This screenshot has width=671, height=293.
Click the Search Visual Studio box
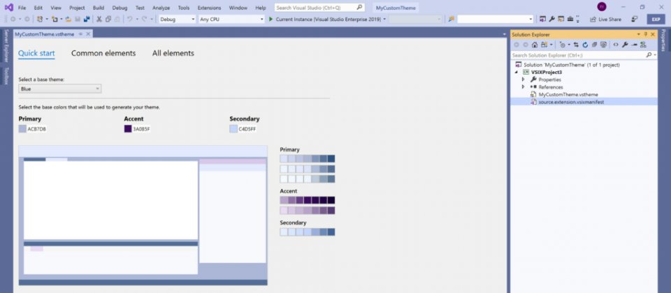[319, 8]
